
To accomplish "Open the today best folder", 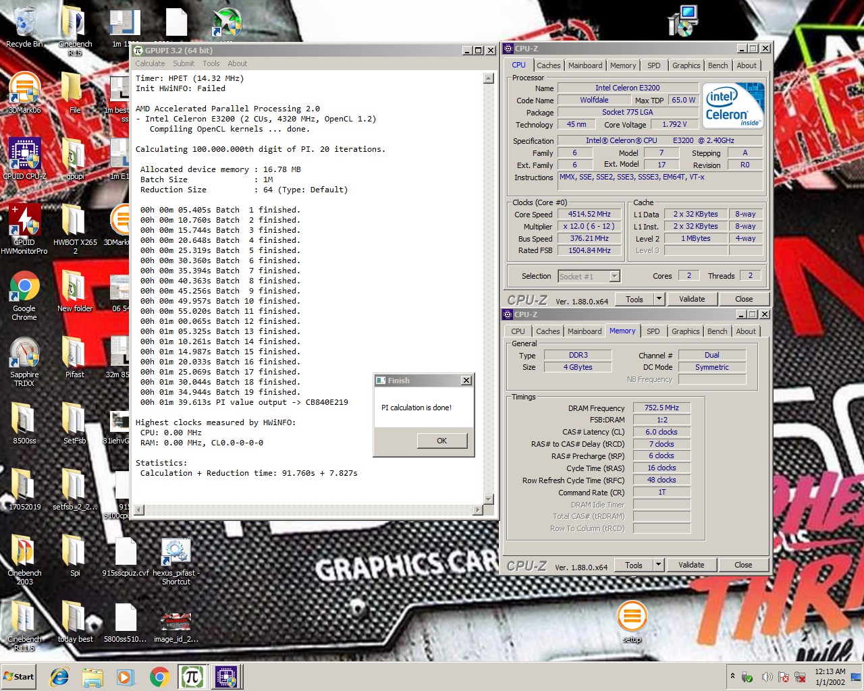I will coord(75,622).
